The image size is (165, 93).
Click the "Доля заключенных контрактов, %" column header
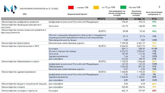[x=154, y=13]
